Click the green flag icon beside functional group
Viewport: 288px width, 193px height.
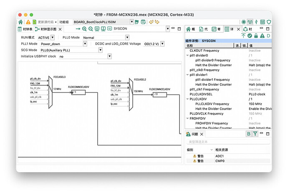(136, 22)
